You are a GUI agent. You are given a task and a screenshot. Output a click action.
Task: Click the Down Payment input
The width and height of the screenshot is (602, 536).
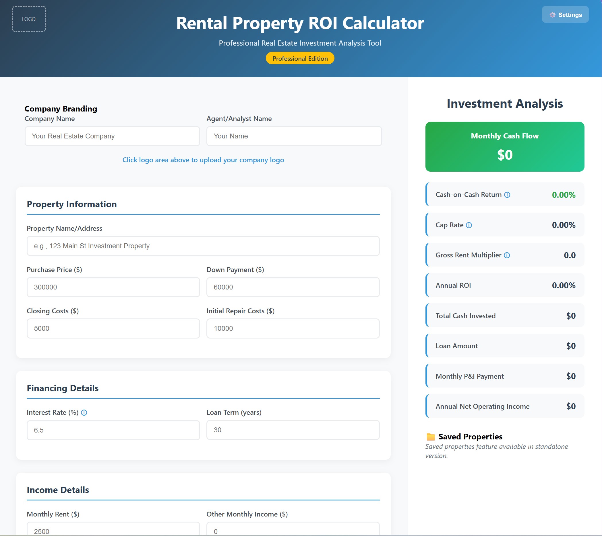[293, 287]
